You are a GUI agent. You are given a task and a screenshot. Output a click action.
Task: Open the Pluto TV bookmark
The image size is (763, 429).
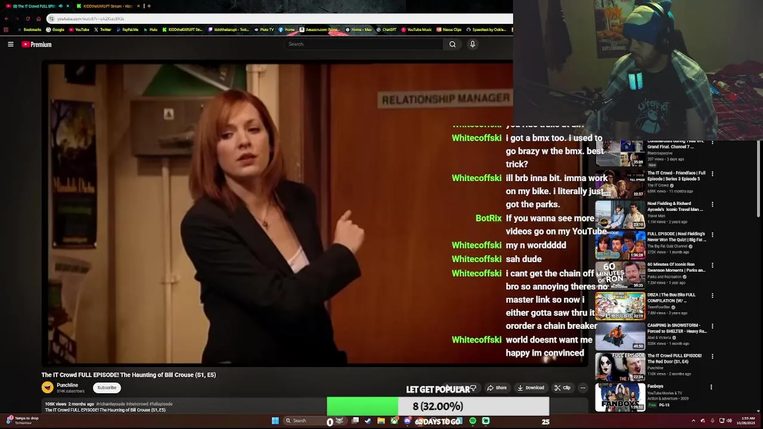(264, 30)
